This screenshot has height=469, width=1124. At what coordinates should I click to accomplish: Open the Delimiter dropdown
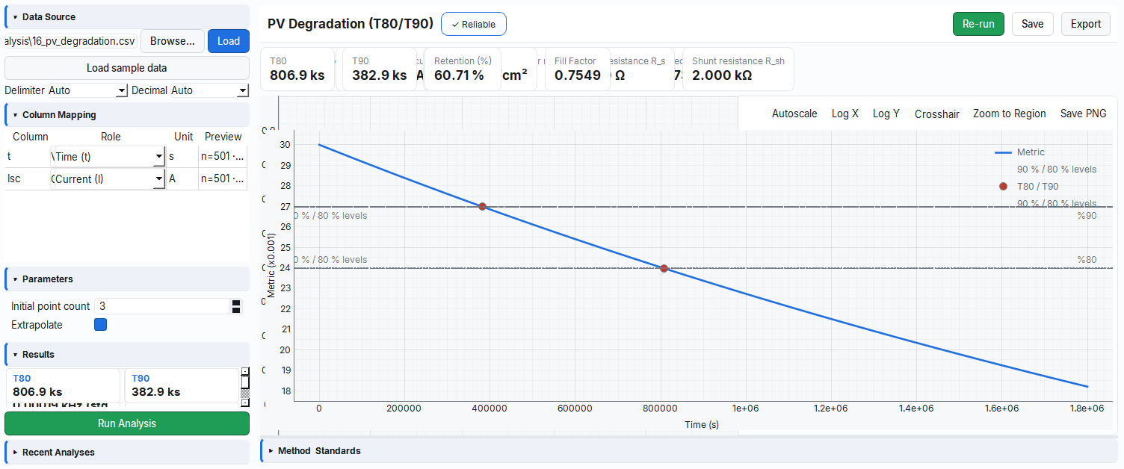pyautogui.click(x=88, y=90)
